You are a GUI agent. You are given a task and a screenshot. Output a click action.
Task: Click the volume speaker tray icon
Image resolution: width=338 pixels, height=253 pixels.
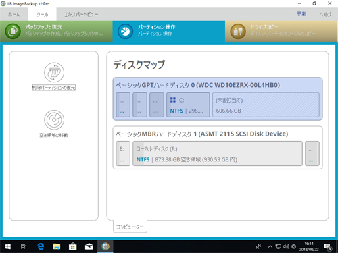(286, 246)
